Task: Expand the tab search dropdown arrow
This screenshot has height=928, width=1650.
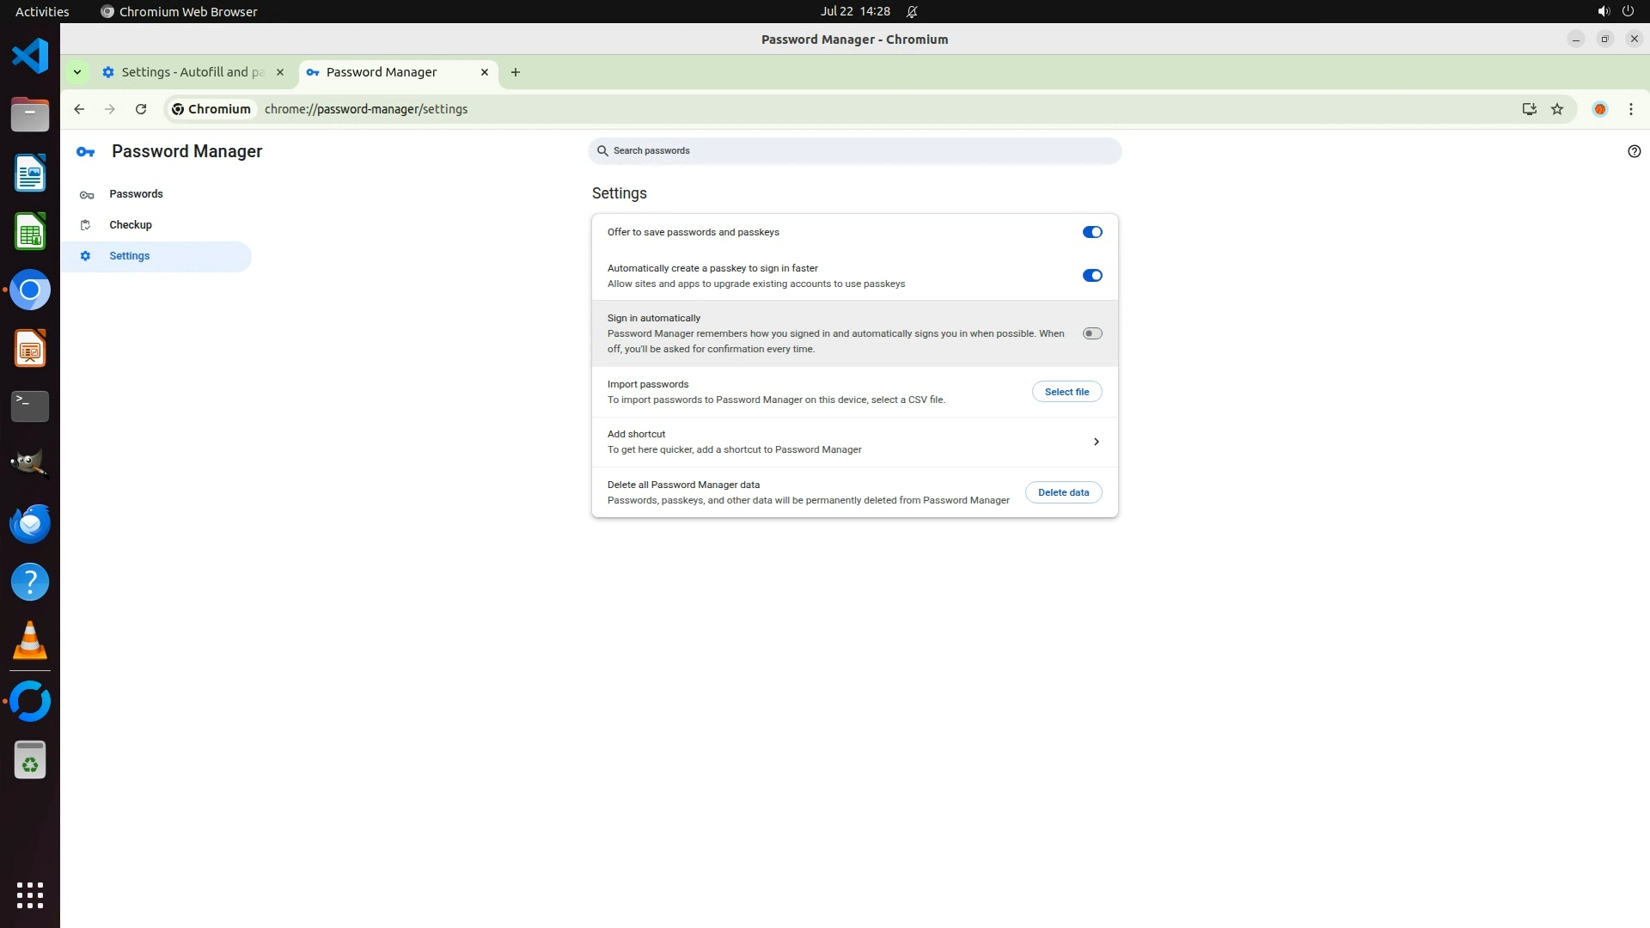Action: click(77, 72)
